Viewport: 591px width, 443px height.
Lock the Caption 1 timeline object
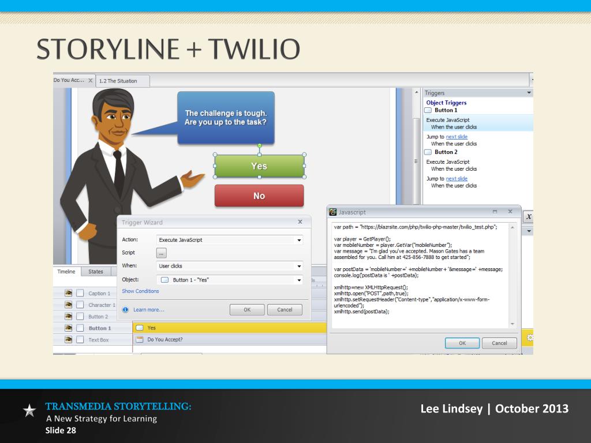click(x=80, y=292)
